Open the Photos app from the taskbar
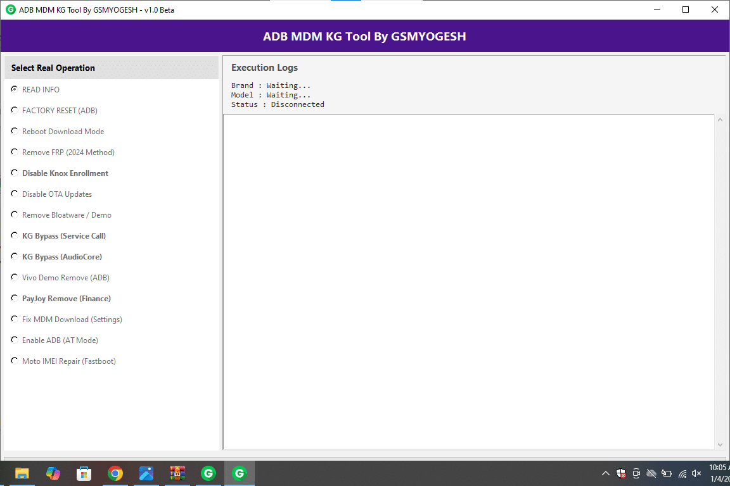Screen dimensions: 730x486 click(x=146, y=473)
